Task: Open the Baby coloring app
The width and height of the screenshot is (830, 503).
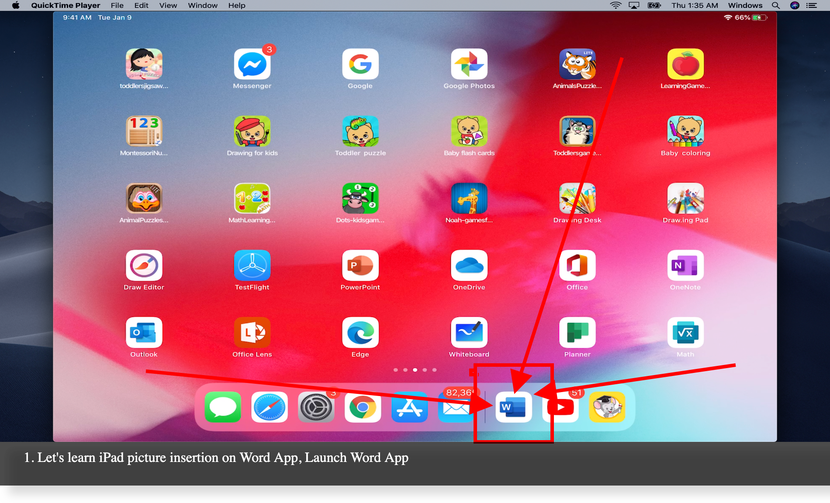Action: (x=685, y=131)
